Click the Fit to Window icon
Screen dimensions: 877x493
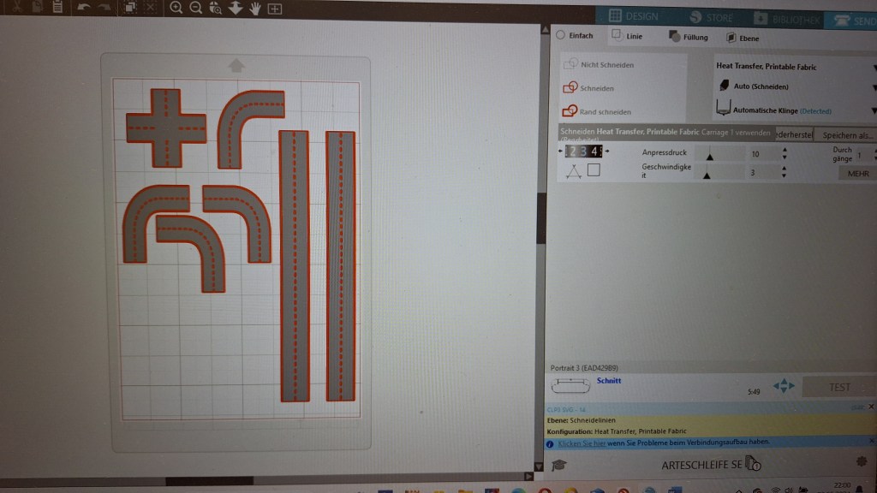tap(275, 9)
